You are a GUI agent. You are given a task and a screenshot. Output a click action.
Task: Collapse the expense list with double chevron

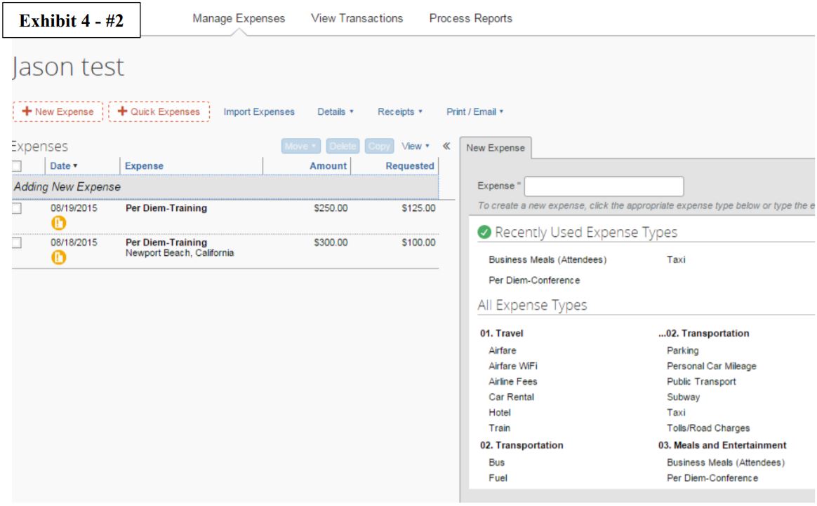coord(446,146)
